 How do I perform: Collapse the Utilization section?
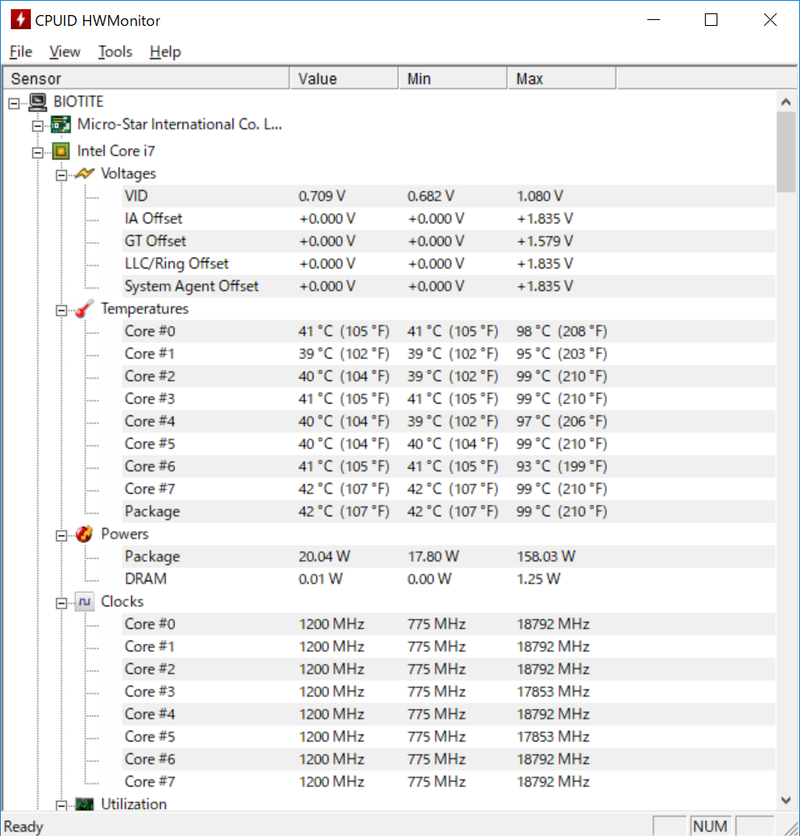pos(61,806)
